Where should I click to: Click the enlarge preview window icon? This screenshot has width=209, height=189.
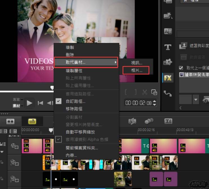(x=154, y=92)
